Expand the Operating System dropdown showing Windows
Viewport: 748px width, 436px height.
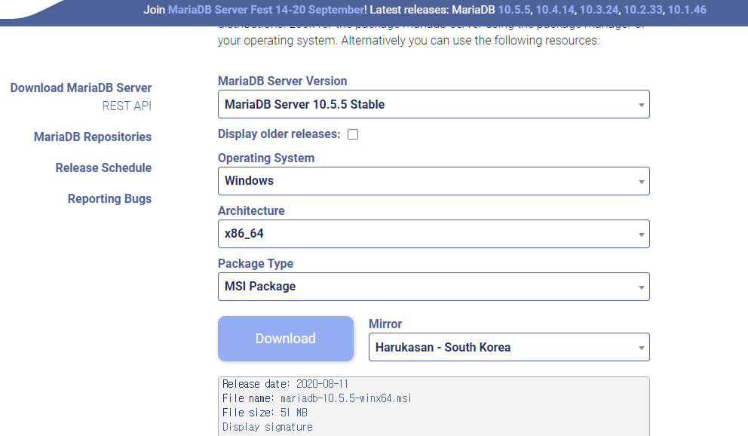coord(434,181)
